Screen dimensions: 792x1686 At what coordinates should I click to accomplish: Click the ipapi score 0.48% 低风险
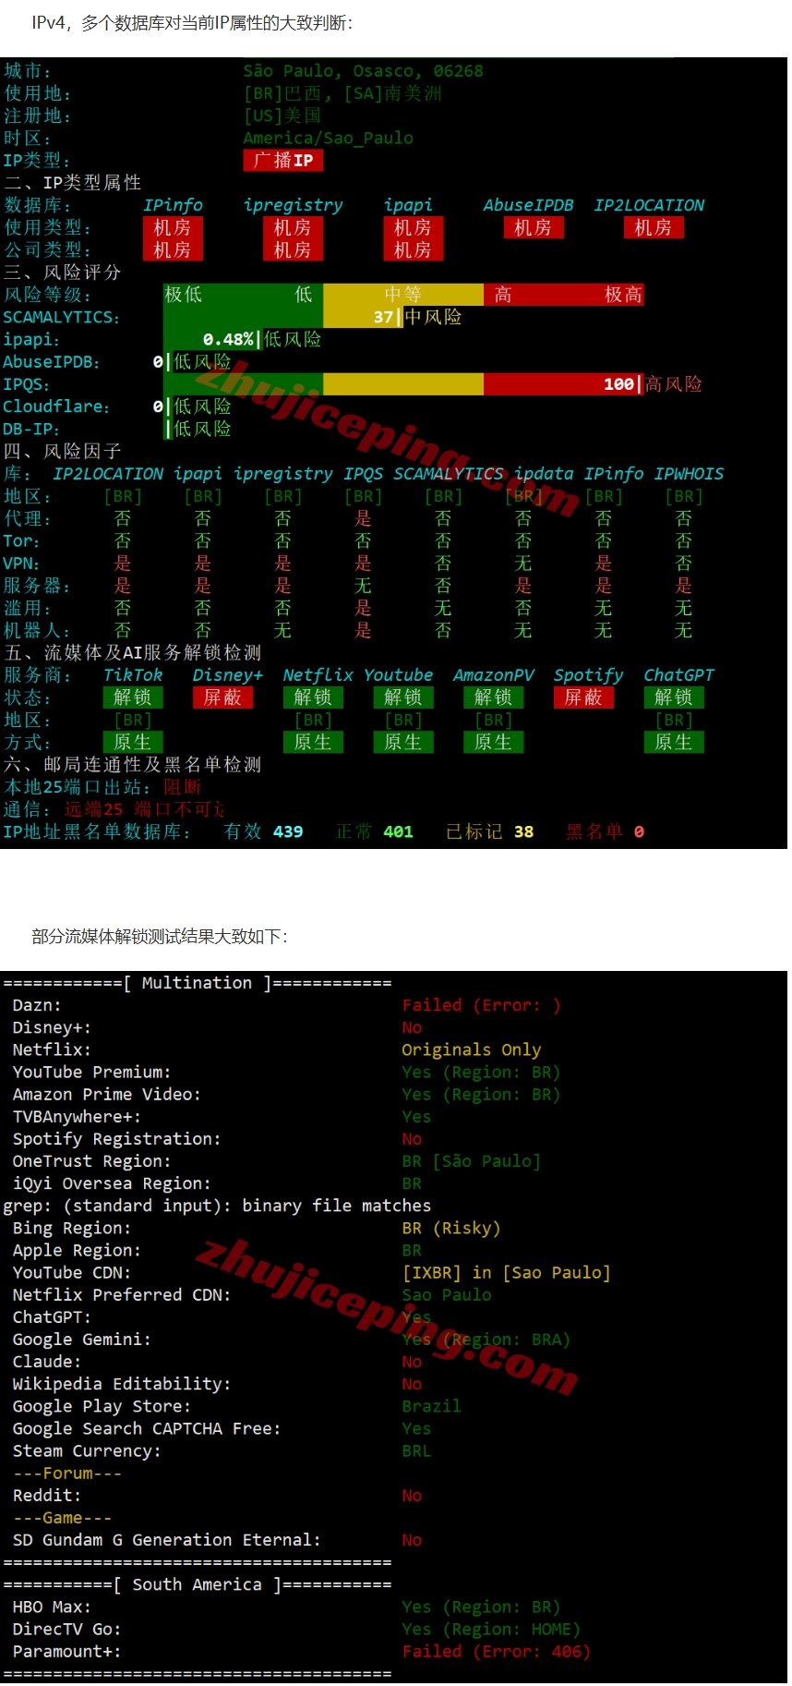tap(262, 339)
